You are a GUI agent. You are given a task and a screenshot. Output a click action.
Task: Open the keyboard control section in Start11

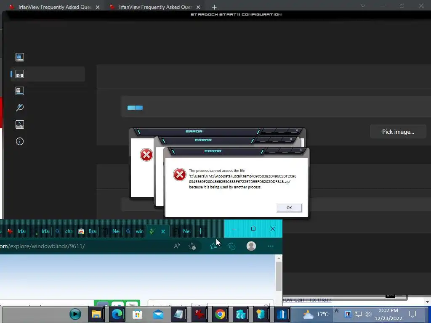tap(20, 124)
